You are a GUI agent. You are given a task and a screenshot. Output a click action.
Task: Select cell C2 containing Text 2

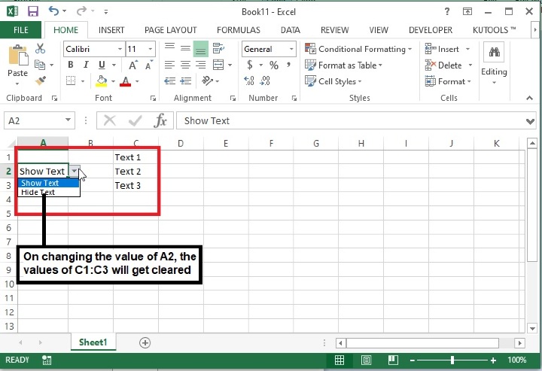[135, 172]
